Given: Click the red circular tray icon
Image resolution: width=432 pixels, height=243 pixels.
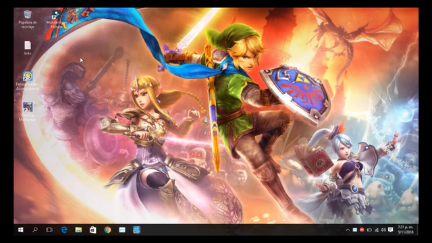Looking at the screenshot, I should [x=362, y=230].
